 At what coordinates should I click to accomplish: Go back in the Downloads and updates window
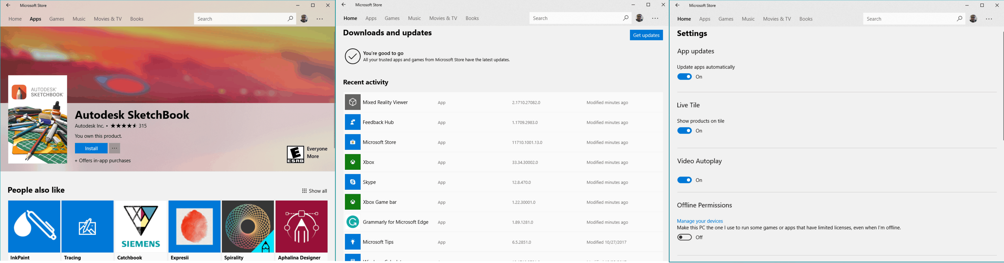pos(343,5)
